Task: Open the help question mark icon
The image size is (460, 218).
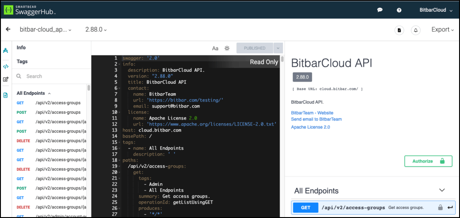Action: [x=399, y=10]
